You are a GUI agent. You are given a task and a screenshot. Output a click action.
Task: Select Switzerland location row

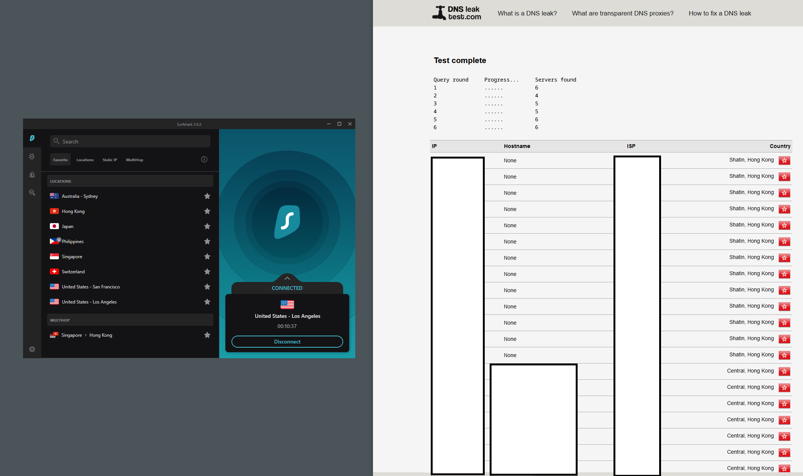click(130, 271)
